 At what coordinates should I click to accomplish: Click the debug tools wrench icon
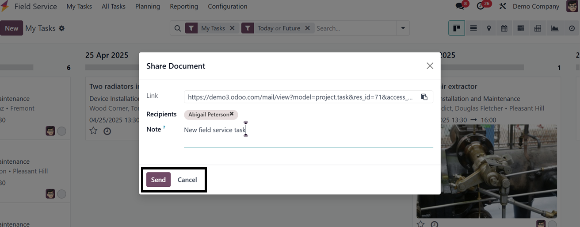[x=503, y=6]
